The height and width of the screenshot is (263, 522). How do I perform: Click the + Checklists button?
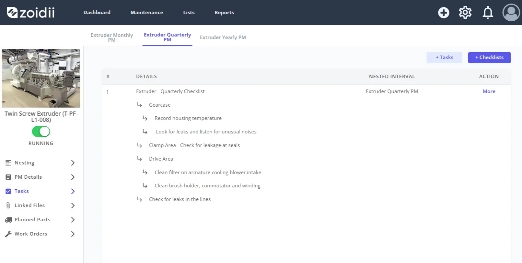(x=489, y=58)
